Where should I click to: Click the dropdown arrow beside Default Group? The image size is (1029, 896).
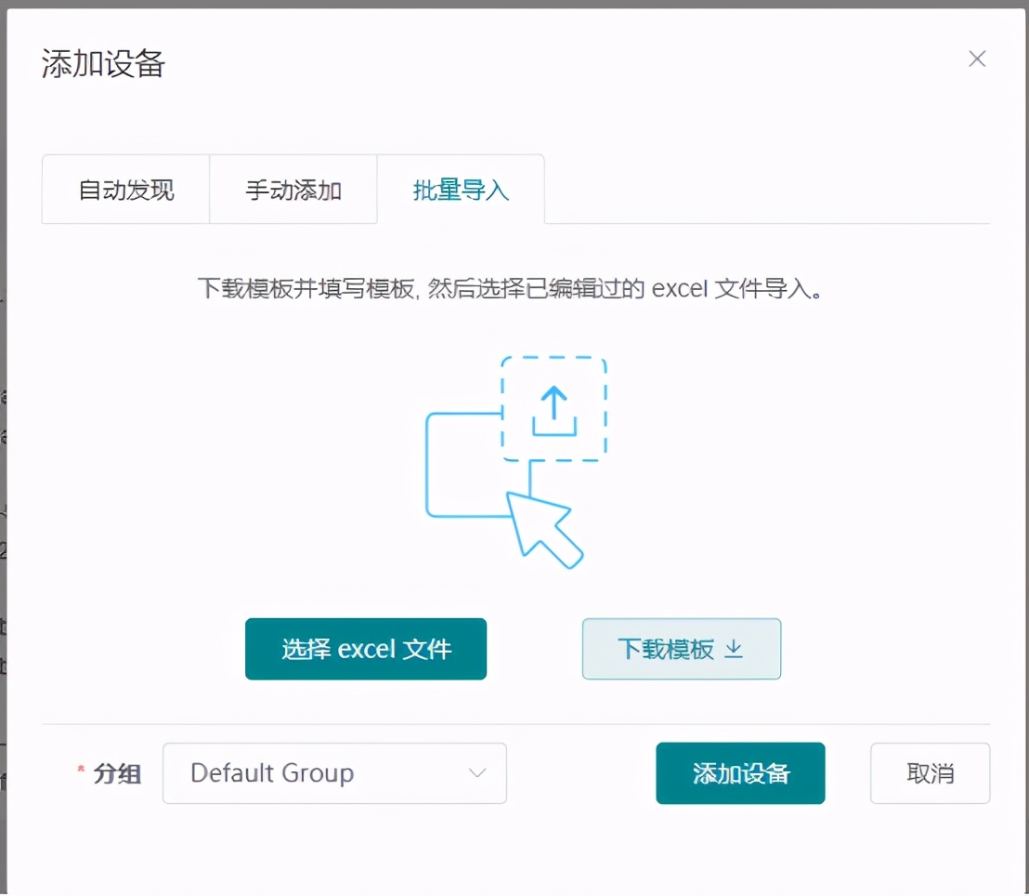pos(477,773)
